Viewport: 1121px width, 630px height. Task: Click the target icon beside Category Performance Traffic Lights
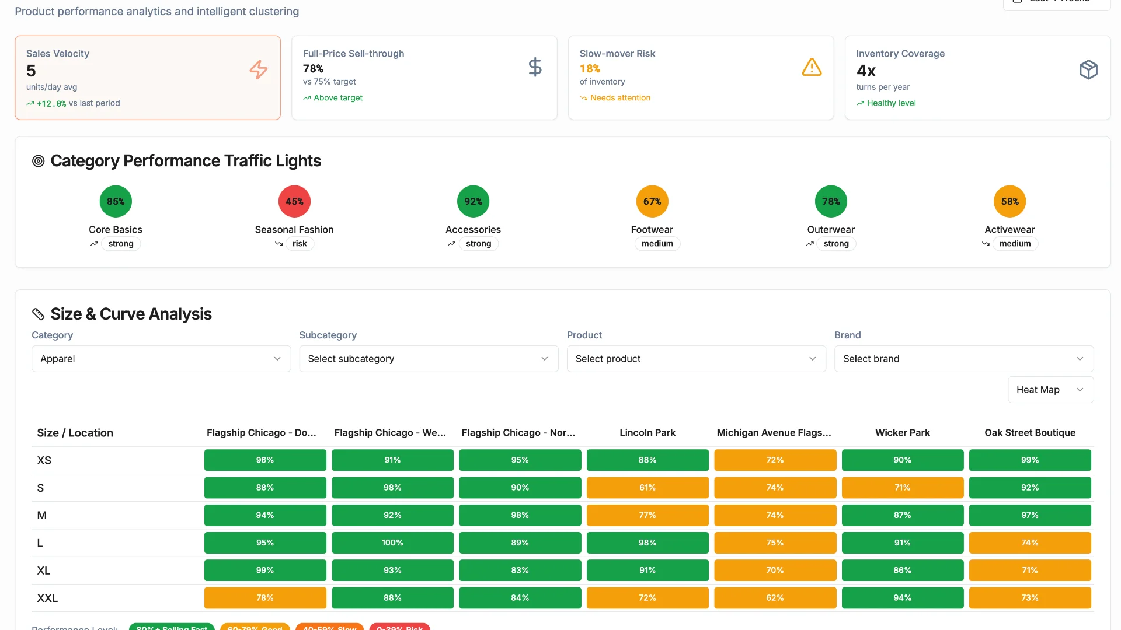38,161
